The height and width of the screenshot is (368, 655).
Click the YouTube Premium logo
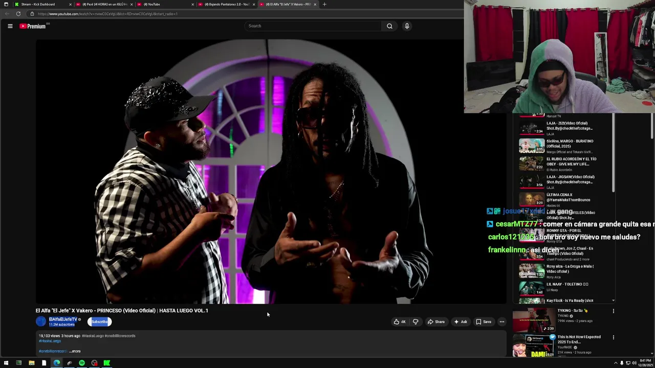coord(33,26)
